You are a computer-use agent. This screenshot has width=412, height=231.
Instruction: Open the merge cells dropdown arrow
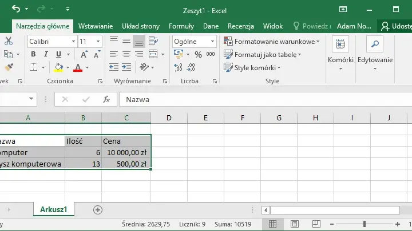pyautogui.click(x=163, y=54)
